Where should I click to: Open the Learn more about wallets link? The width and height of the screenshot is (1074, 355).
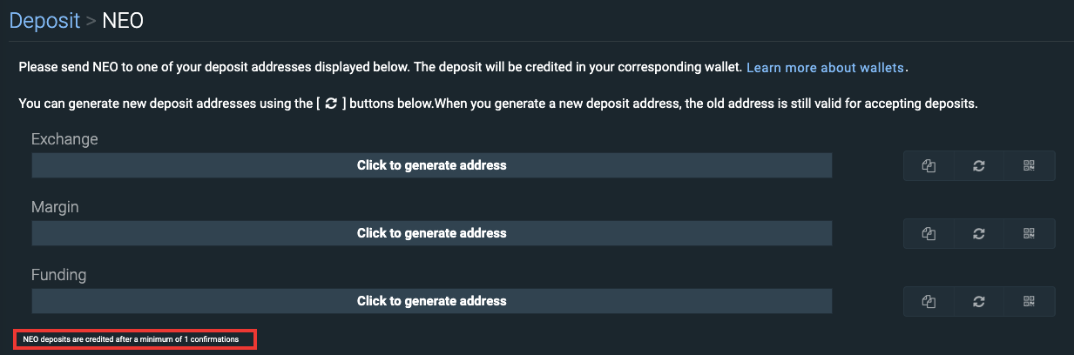(x=826, y=67)
